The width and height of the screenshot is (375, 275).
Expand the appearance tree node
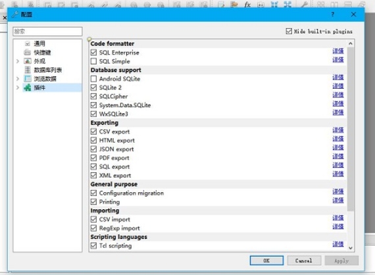[18, 61]
